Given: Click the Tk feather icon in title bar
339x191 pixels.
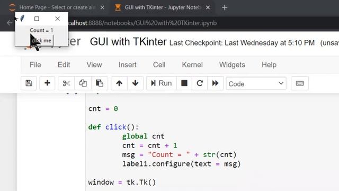Looking at the screenshot, I should click(x=22, y=19).
